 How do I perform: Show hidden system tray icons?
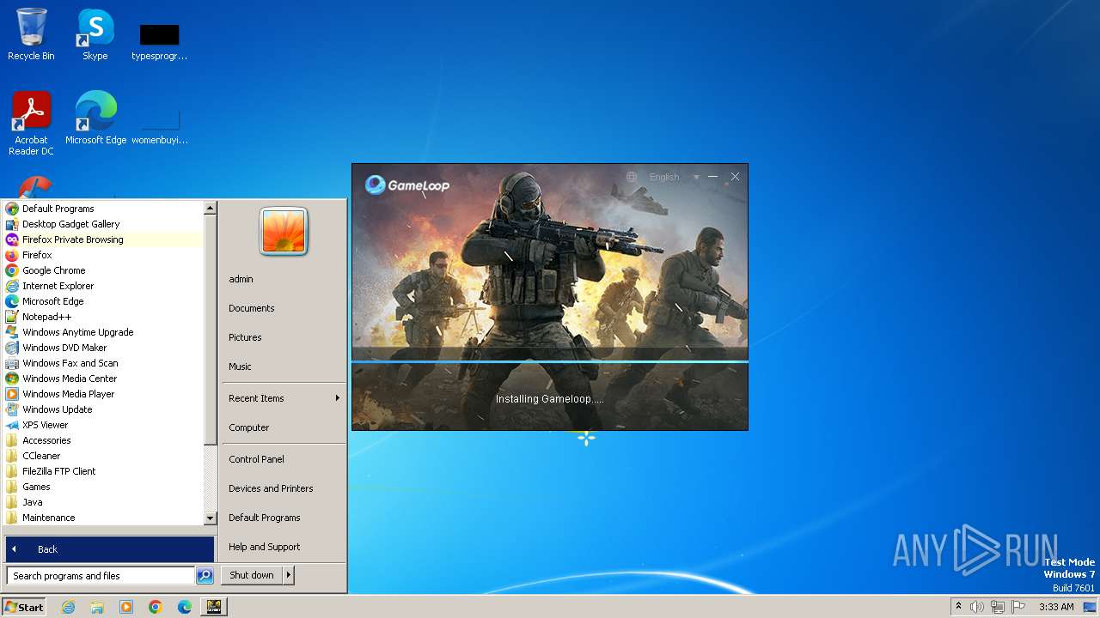[959, 607]
